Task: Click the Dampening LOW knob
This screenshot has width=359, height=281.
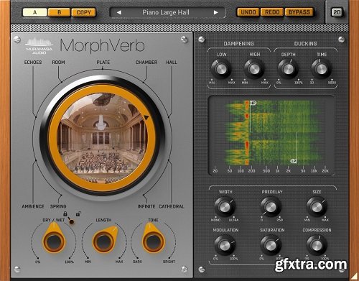Action: (x=221, y=69)
